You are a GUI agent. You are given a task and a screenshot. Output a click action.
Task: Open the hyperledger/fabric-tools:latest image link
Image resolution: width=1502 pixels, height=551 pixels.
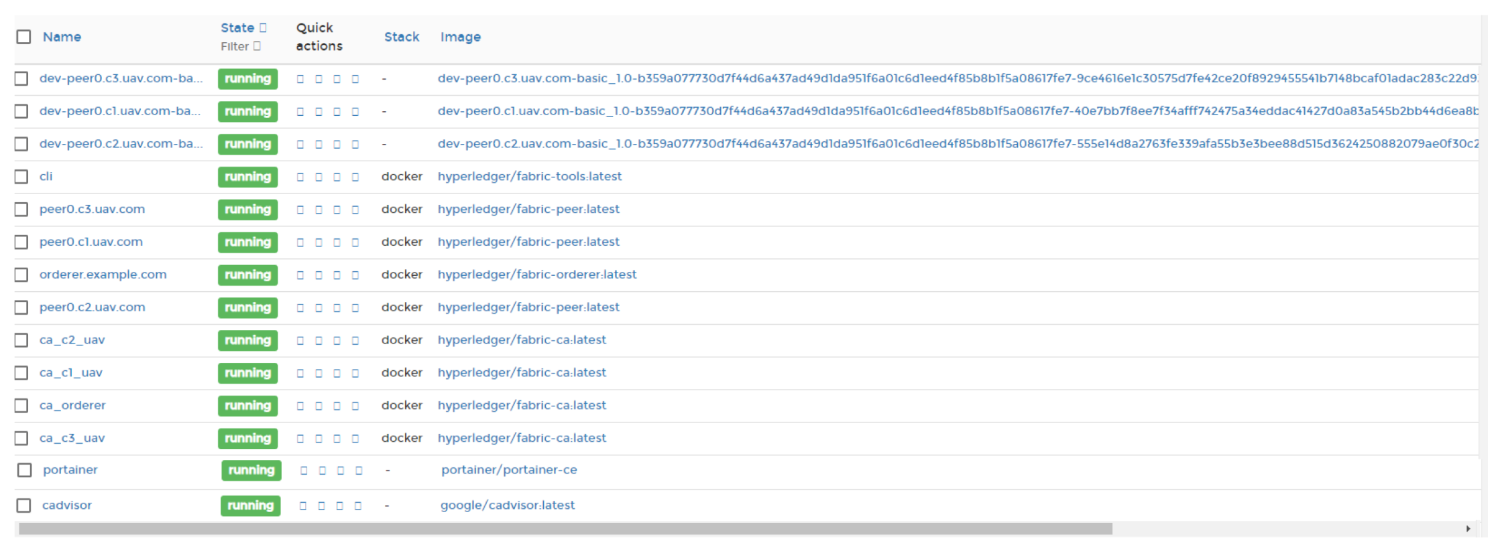pyautogui.click(x=529, y=177)
